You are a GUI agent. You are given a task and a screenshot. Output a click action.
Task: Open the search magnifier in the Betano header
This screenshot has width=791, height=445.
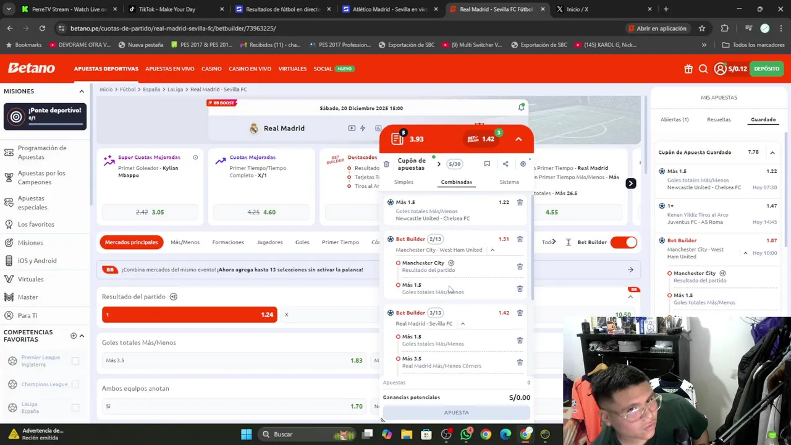pyautogui.click(x=703, y=69)
